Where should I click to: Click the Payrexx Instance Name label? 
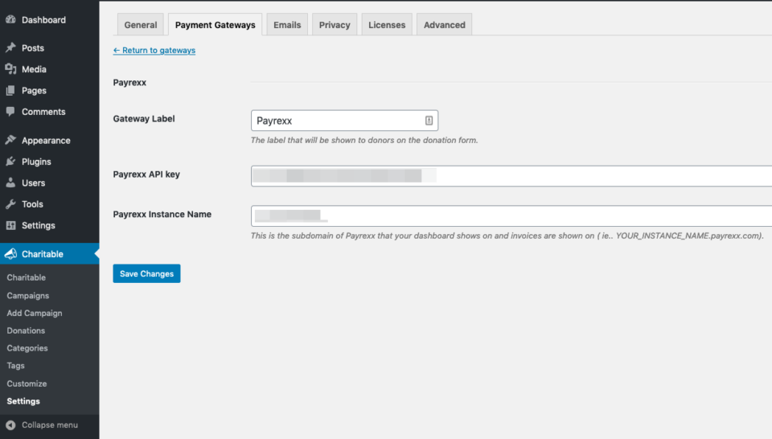click(162, 214)
